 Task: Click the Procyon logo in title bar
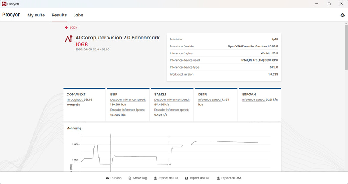tap(4, 4)
